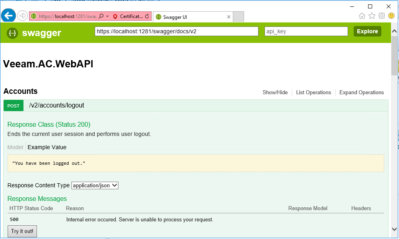Screen dimensions: 399x239
Task: Click the Accounts section heading
Action: click(x=20, y=91)
